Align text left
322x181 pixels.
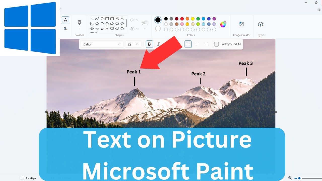(188, 44)
